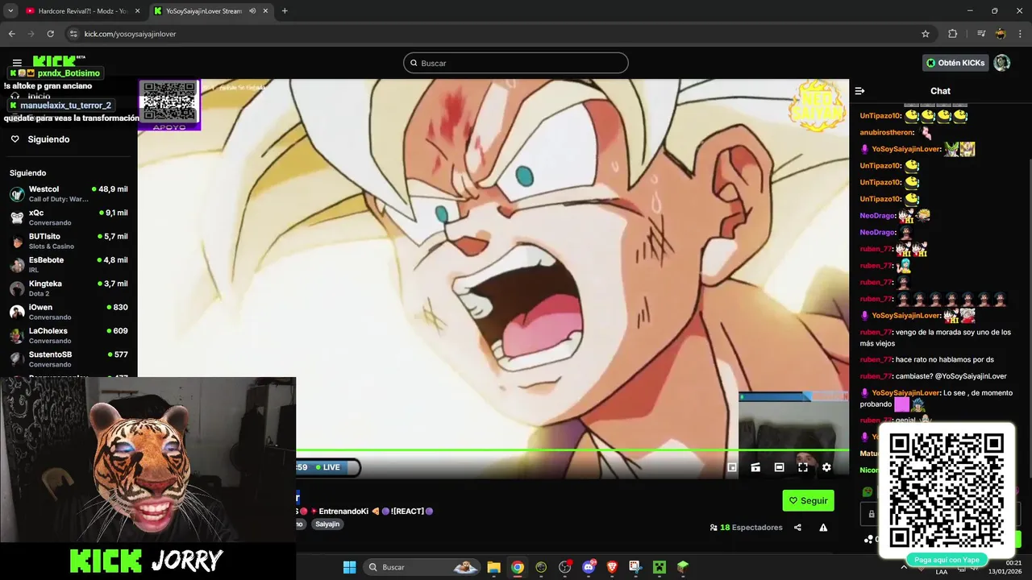Click the LIVE indicator on player
The height and width of the screenshot is (580, 1032).
pos(328,467)
